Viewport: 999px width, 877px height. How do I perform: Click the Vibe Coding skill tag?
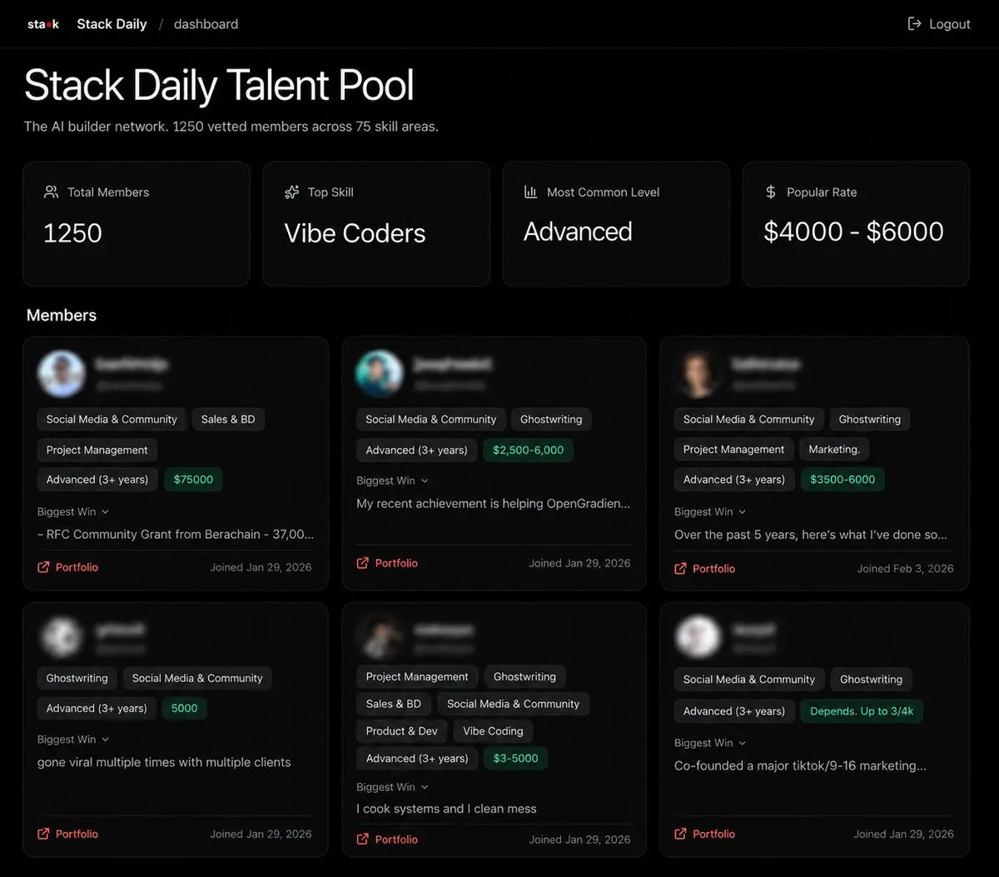coord(493,731)
